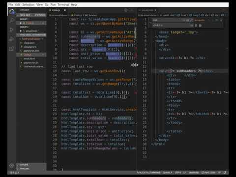
Task: Close the find widget
Action: click(221, 20)
